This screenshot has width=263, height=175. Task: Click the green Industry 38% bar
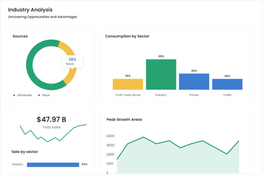pos(161,74)
